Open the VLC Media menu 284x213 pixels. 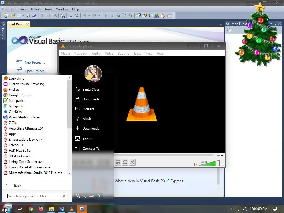[65, 54]
